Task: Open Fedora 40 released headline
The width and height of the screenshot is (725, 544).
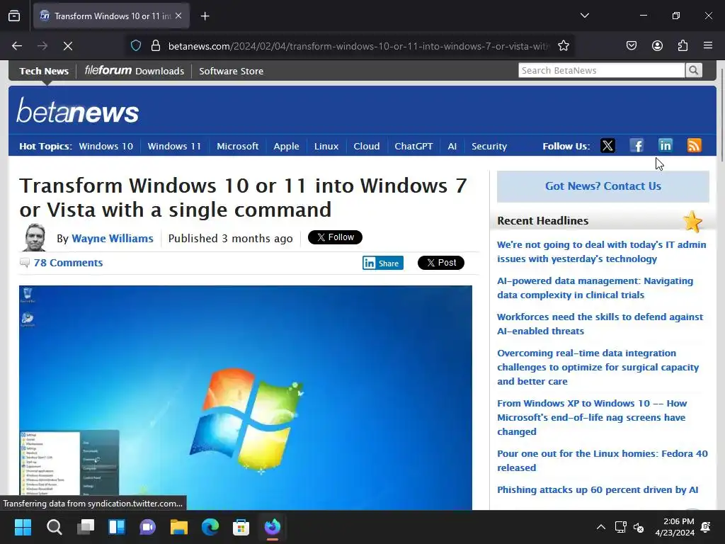Action: click(x=602, y=460)
